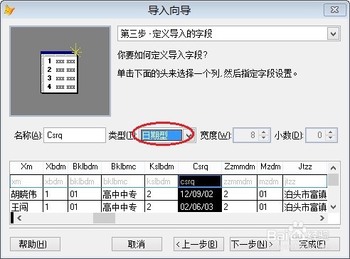Click the Mzdm value 01 in 胡晓伟 row
This screenshot has height=259, width=350.
(270, 194)
